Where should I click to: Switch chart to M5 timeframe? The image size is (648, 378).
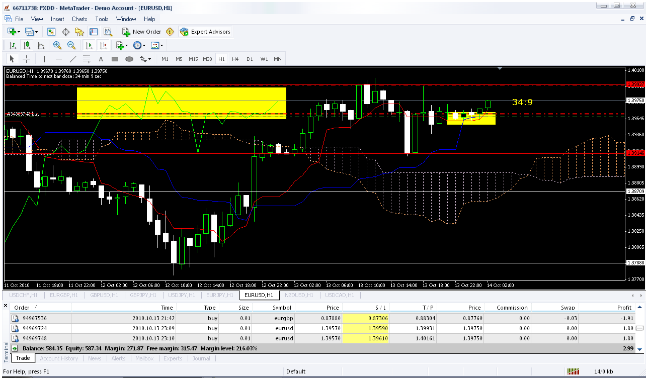point(179,59)
